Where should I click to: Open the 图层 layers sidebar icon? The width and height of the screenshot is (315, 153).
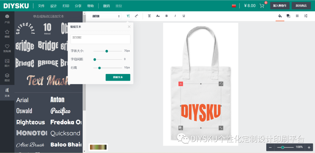tap(7, 77)
